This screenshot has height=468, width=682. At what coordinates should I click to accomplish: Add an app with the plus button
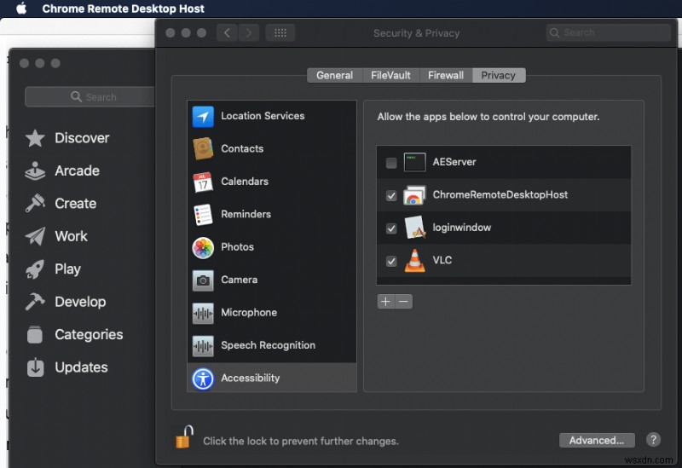pos(386,302)
